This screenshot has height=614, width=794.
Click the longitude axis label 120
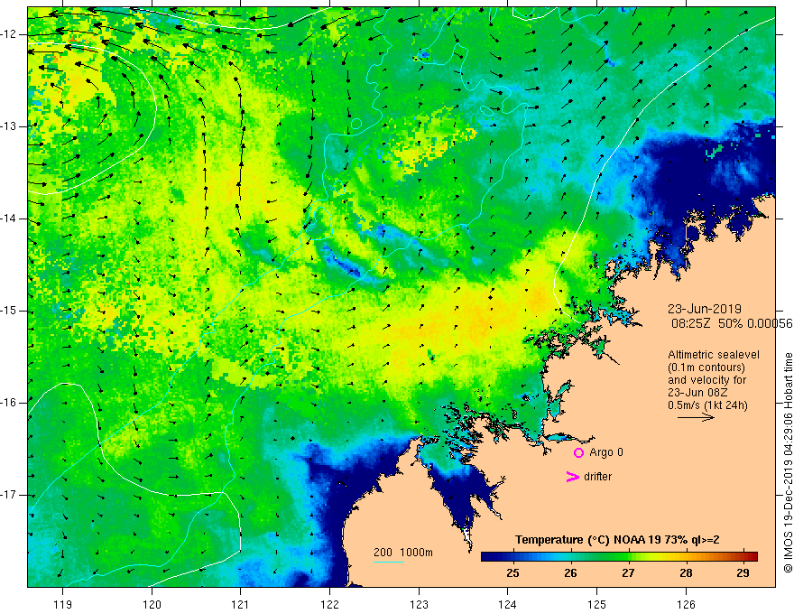pos(152,604)
